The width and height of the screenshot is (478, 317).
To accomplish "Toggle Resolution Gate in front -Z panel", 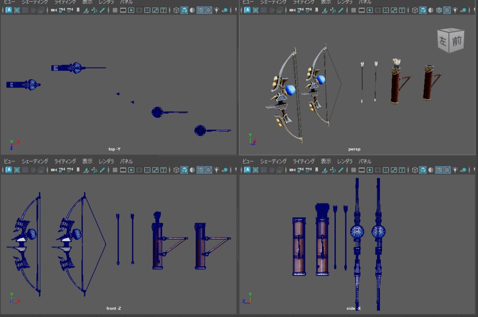I will [x=131, y=170].
